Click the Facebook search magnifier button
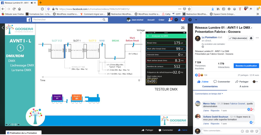Viewport: 261px width, 135px height. coord(104,20)
